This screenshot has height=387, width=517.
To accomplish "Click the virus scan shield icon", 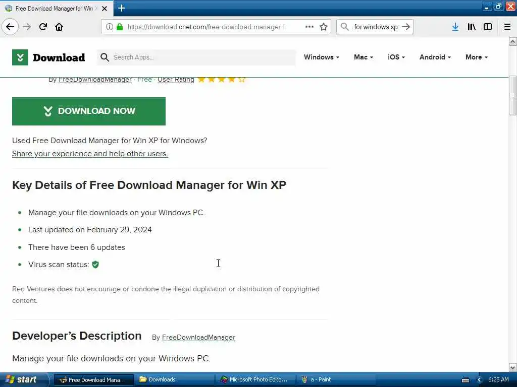I will [x=95, y=265].
